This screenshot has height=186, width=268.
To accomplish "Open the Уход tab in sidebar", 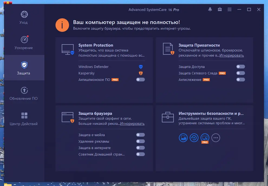I will (24, 18).
